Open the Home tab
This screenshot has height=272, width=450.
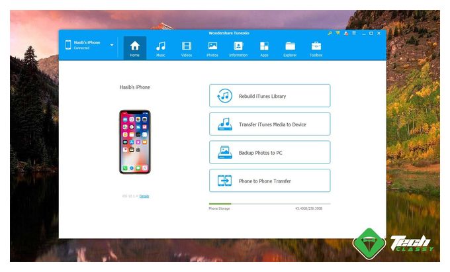(x=134, y=48)
